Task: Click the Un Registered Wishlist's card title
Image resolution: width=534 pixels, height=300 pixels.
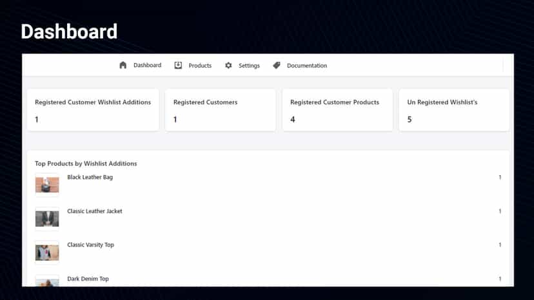Action: pos(442,102)
